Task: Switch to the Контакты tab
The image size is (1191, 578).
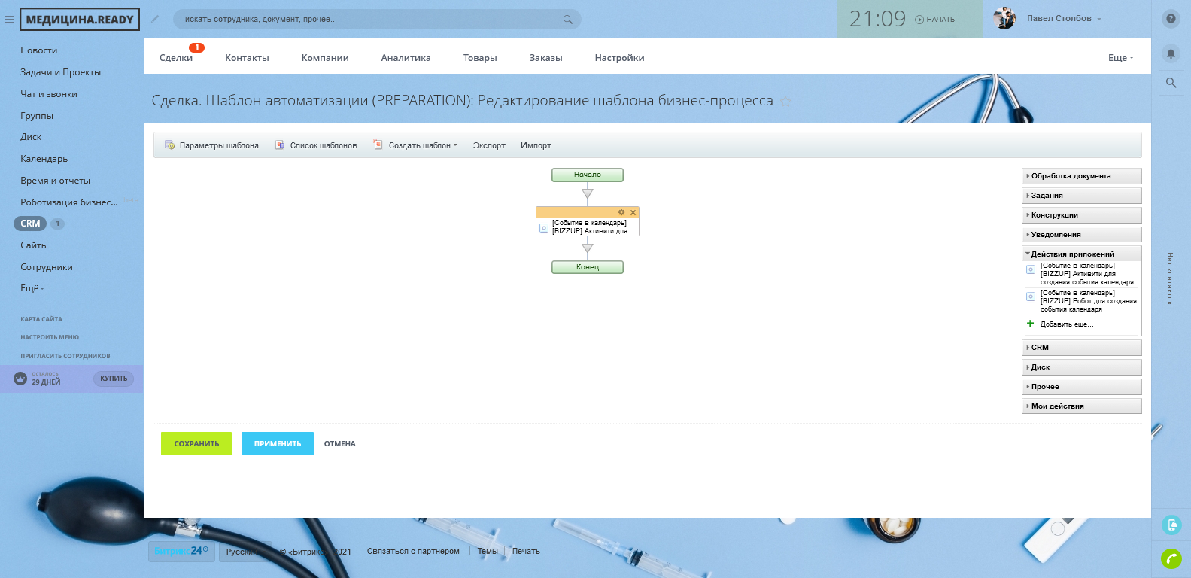Action: pyautogui.click(x=247, y=58)
